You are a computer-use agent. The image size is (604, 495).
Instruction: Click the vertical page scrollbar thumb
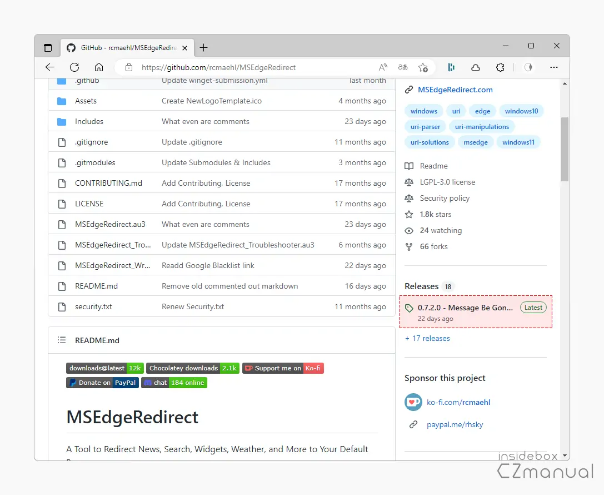point(565,148)
